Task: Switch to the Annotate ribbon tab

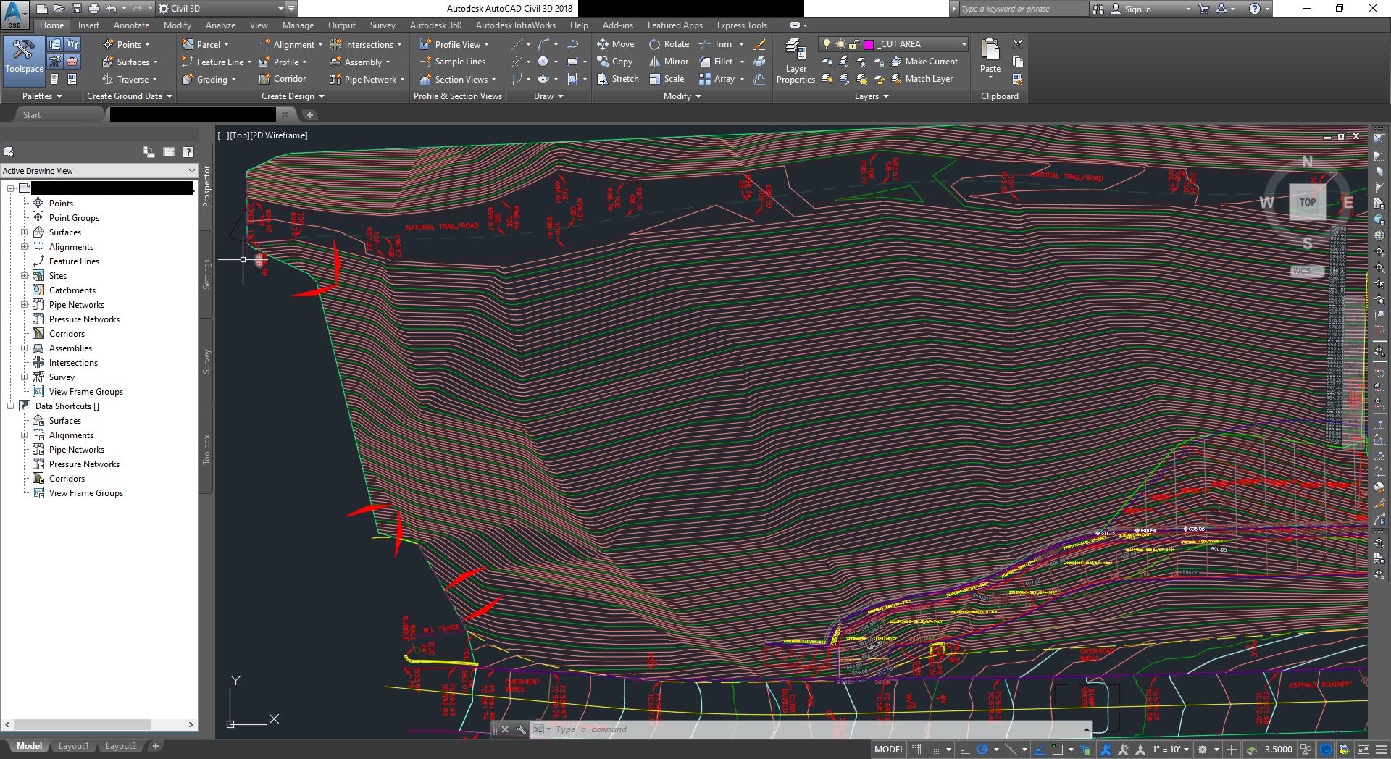Action: 131,25
